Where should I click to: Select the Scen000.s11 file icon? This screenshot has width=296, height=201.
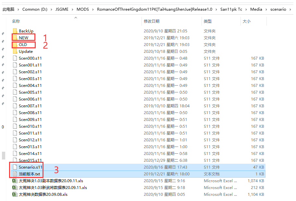pyautogui.click(x=15, y=58)
